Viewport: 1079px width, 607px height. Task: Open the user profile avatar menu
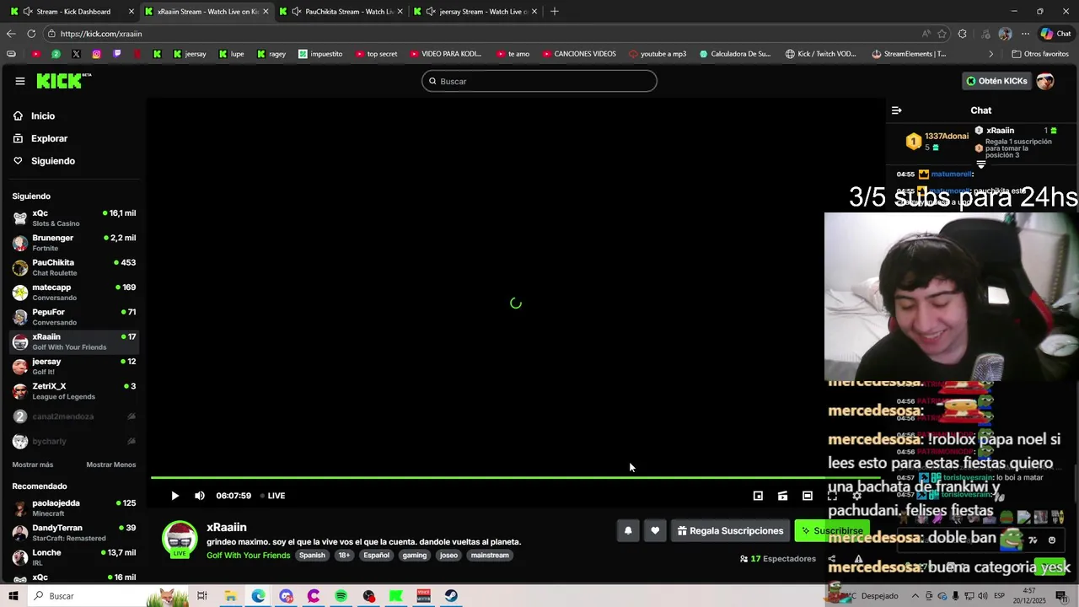click(1045, 81)
